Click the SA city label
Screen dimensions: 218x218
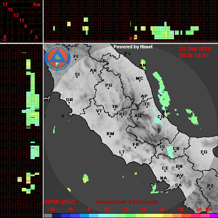pyautogui.click(x=178, y=185)
